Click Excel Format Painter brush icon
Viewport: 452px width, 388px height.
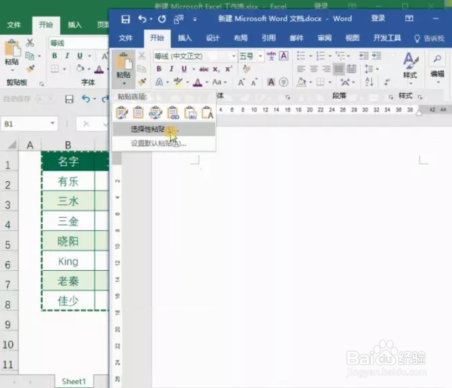point(30,68)
